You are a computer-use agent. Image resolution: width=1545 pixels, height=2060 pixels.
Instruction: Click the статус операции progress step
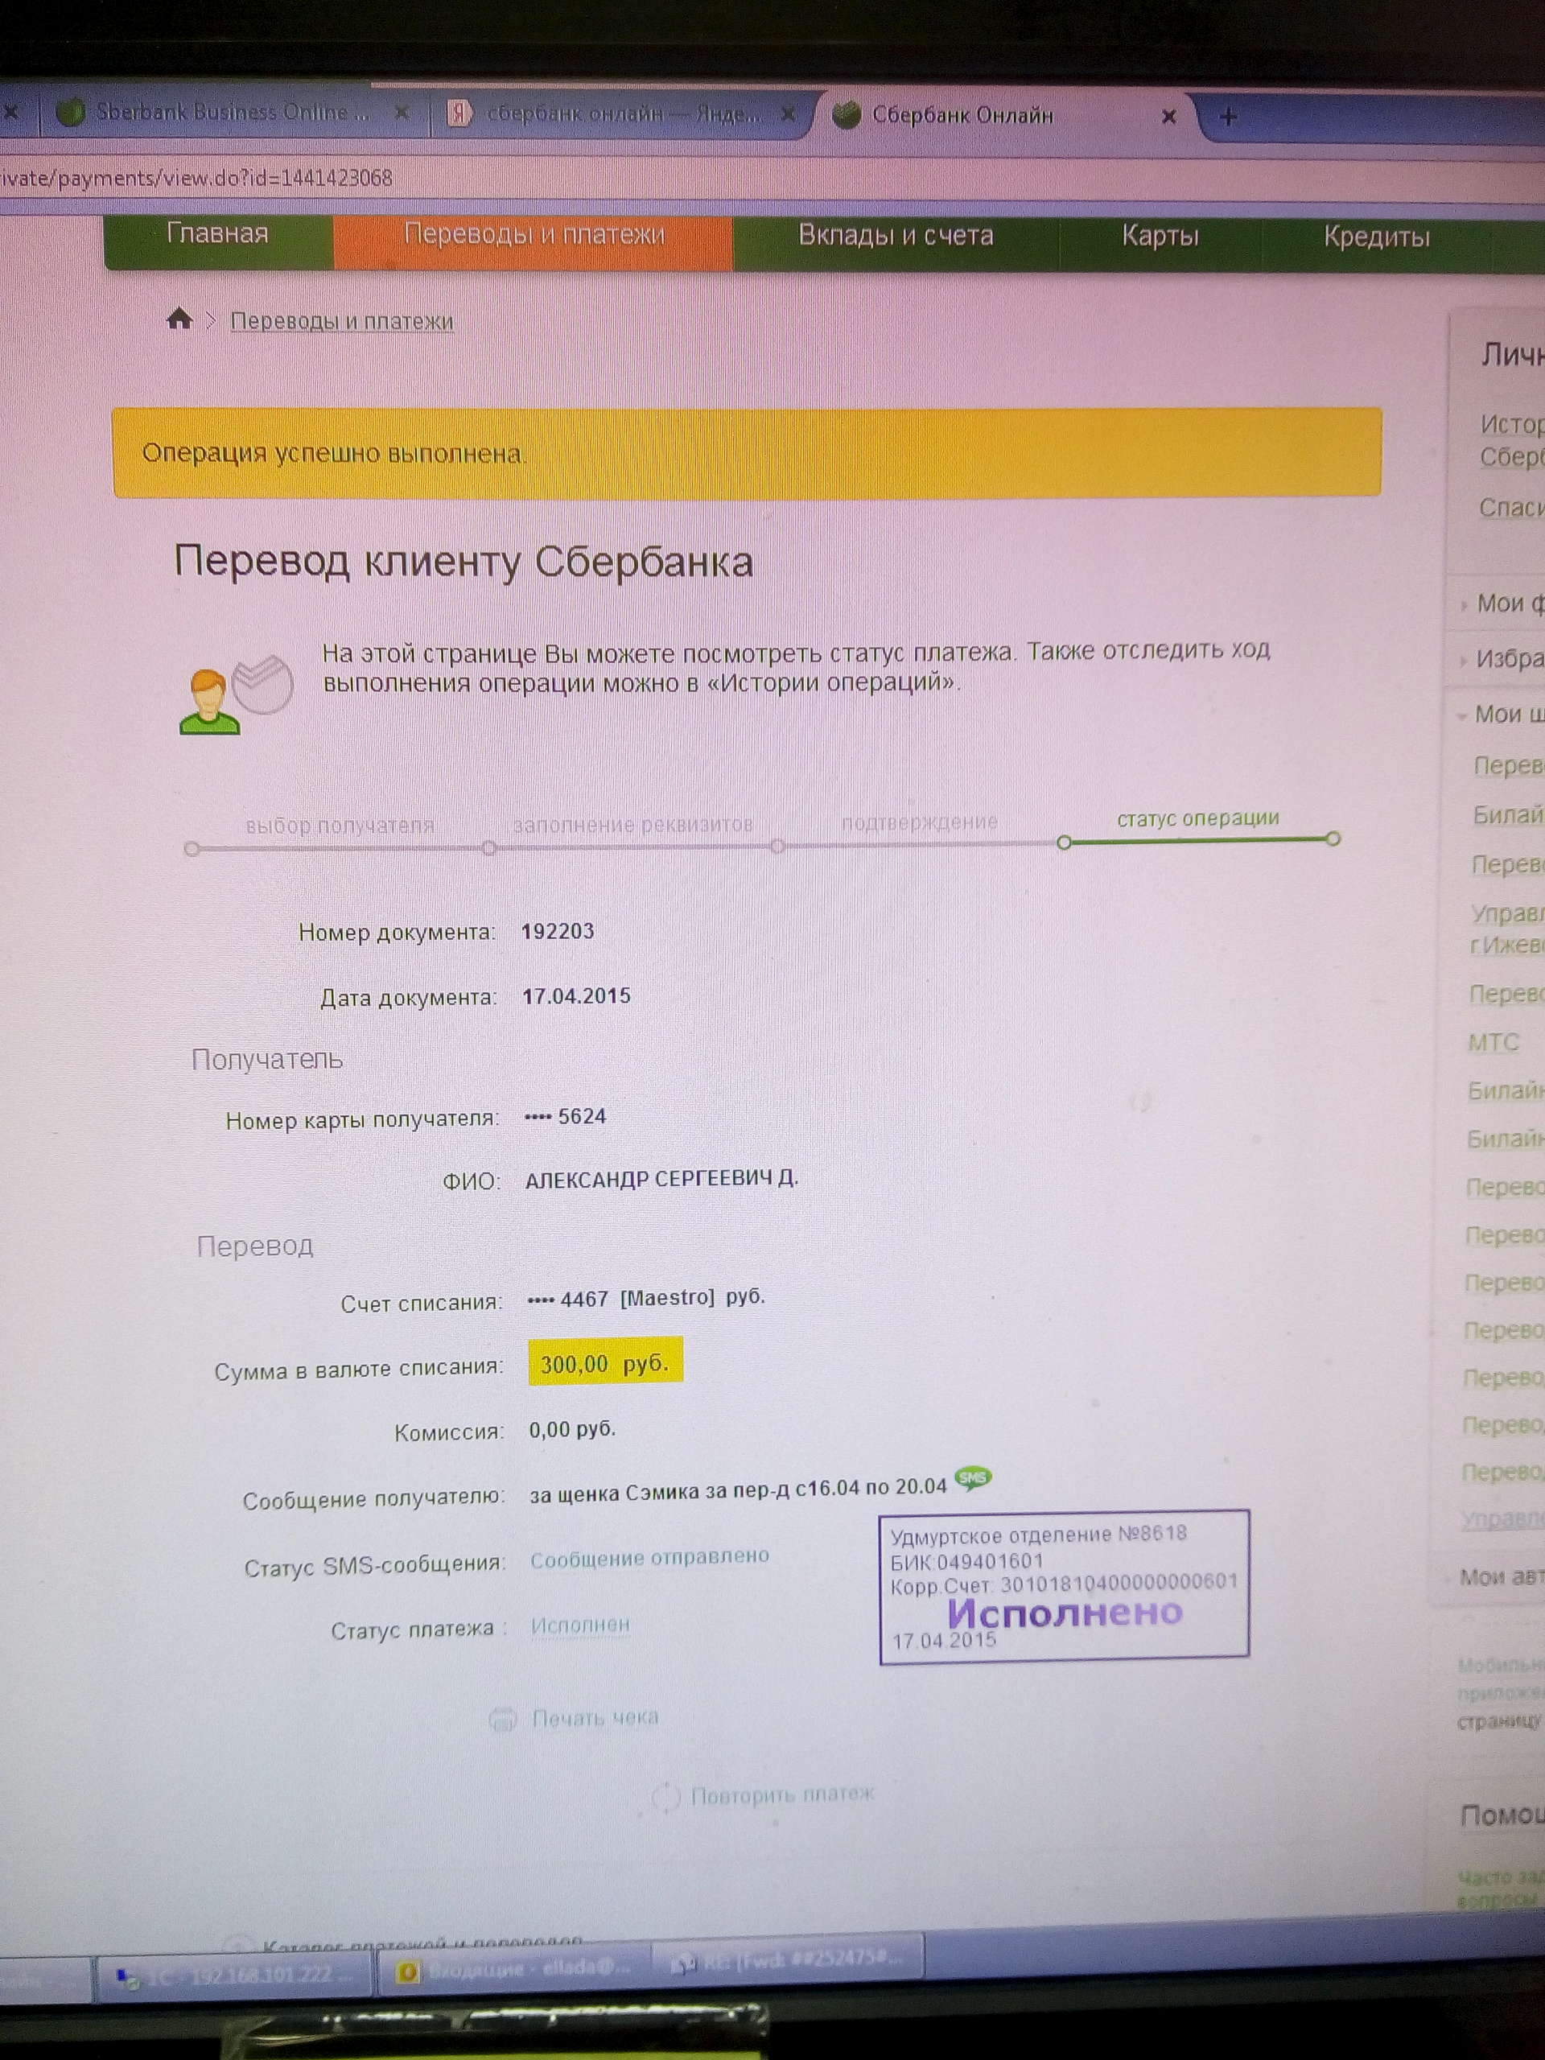[1197, 818]
